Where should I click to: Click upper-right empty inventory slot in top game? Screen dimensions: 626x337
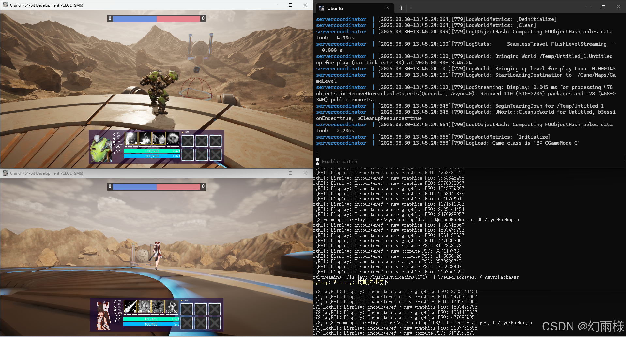tap(216, 141)
